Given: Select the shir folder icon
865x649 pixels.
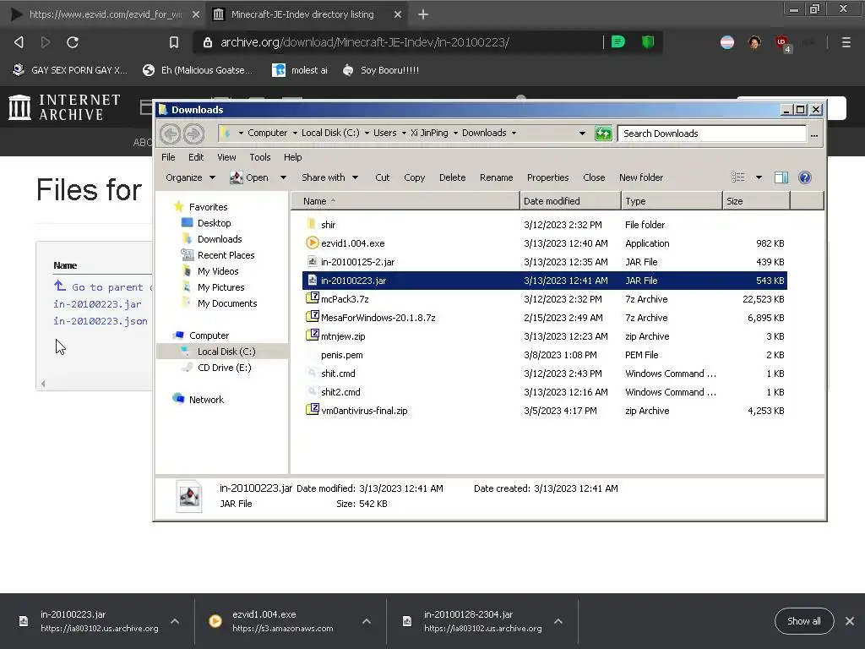Looking at the screenshot, I should [x=313, y=224].
